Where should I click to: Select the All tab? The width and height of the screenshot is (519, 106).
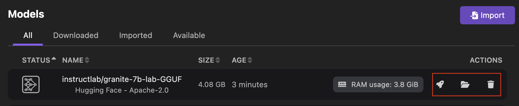point(28,36)
